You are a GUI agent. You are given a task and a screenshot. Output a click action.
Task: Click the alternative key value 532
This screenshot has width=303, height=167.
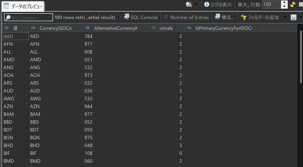(88, 67)
